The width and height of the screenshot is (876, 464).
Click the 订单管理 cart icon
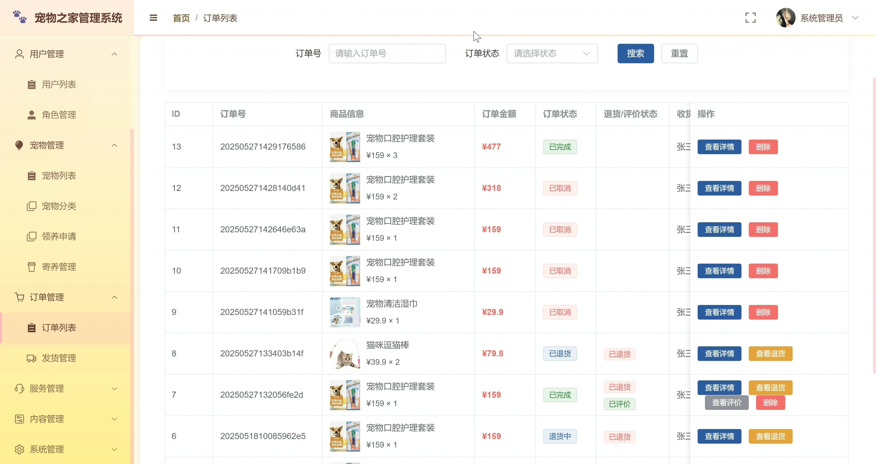click(x=19, y=297)
